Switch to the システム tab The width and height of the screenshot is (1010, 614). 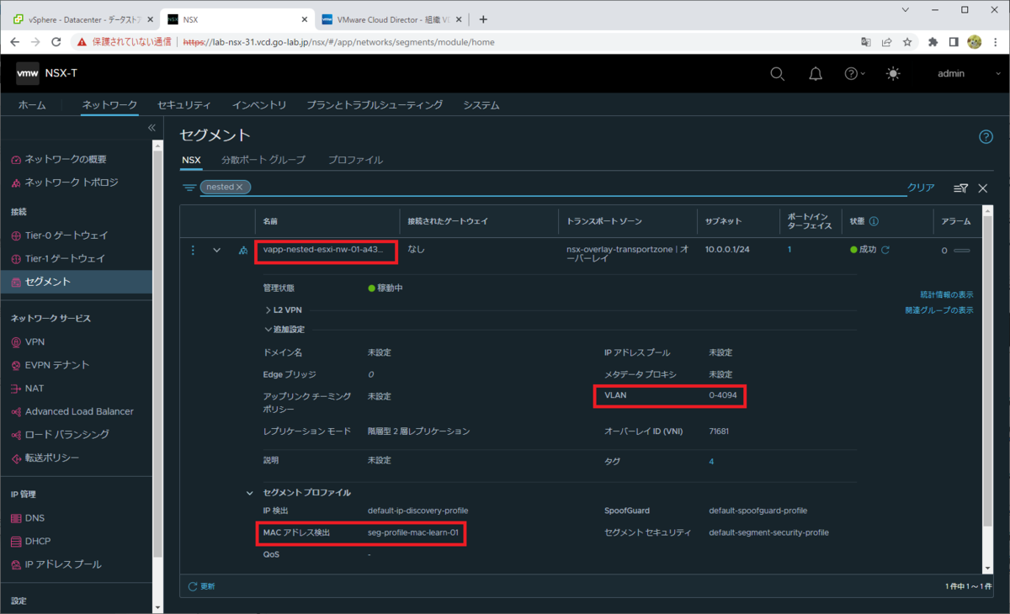481,105
